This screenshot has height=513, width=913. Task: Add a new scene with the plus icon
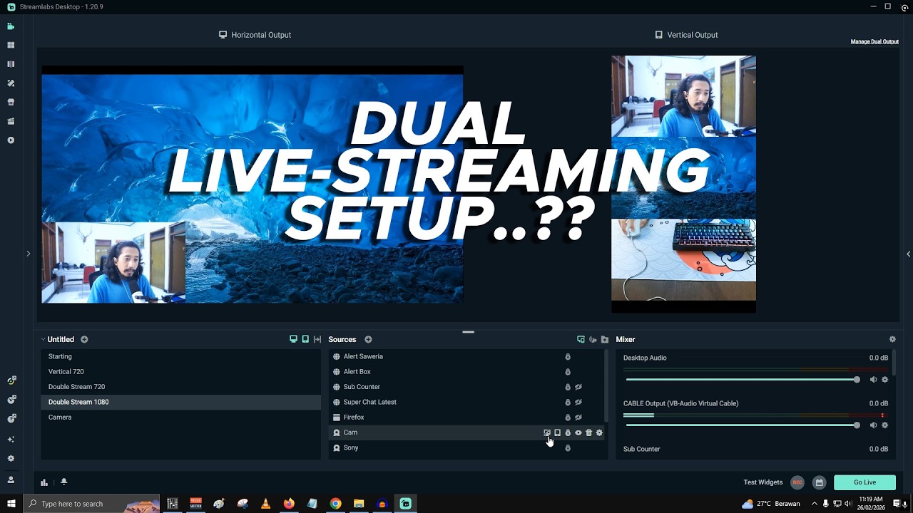coord(84,340)
